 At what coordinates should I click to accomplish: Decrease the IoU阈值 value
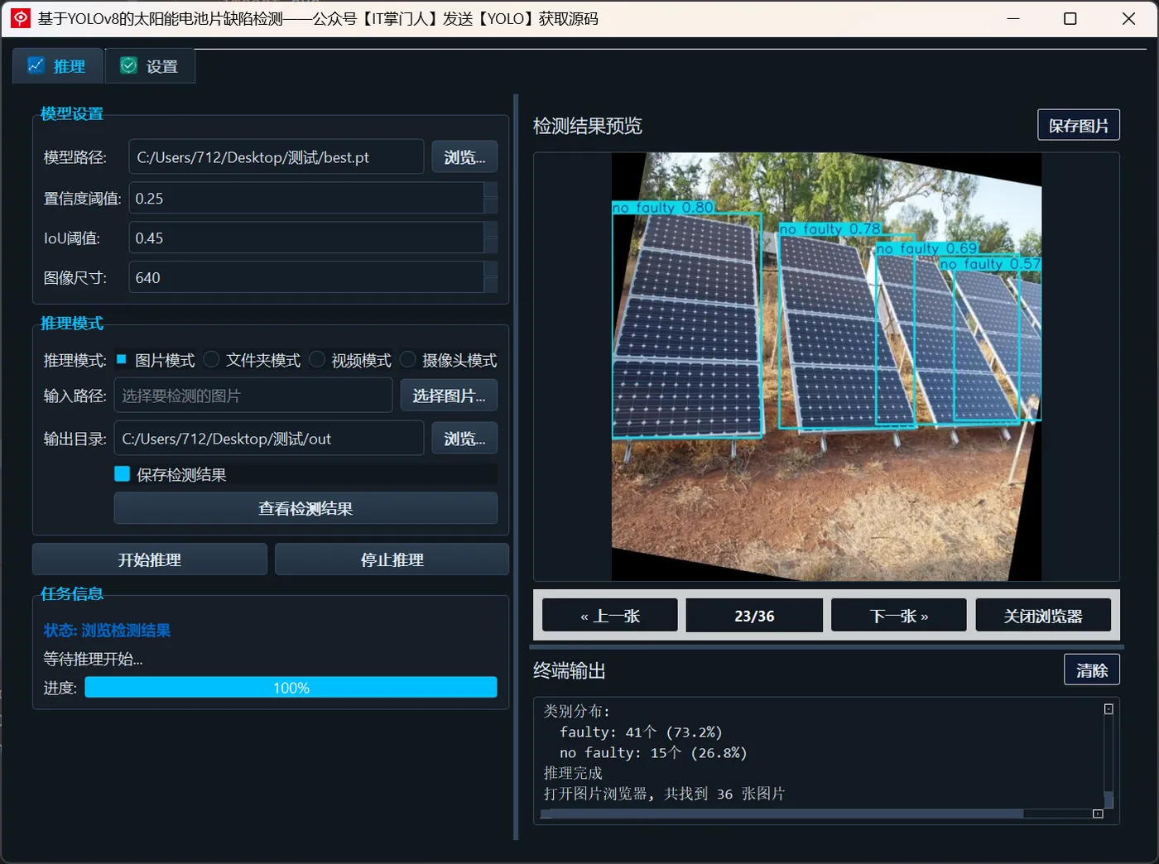(x=491, y=246)
